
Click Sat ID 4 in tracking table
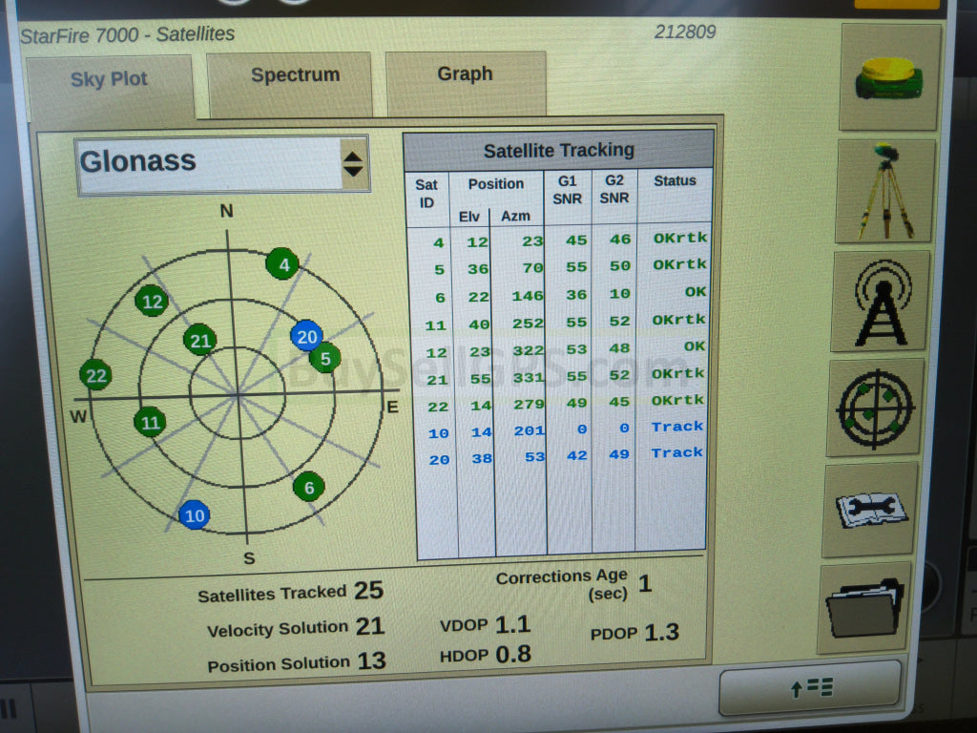439,242
